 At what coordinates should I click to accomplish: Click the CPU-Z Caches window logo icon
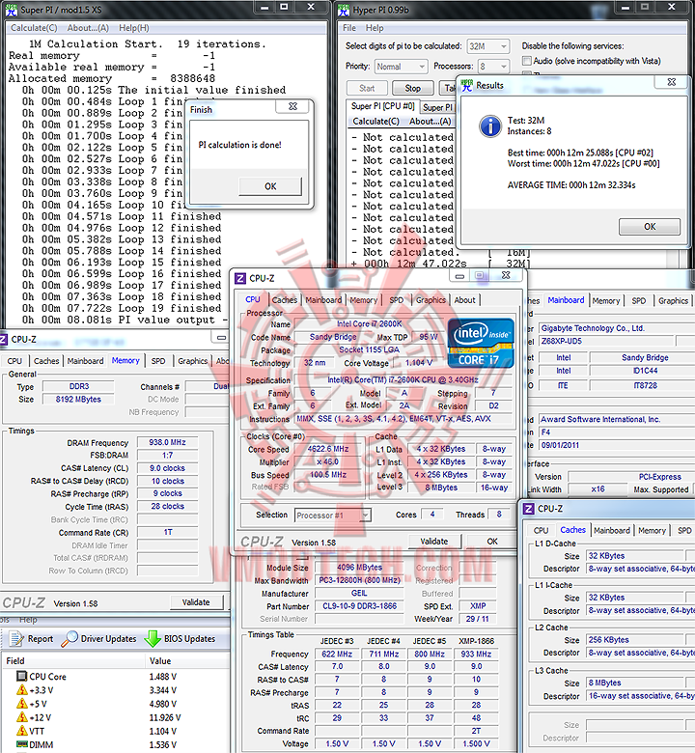click(528, 509)
